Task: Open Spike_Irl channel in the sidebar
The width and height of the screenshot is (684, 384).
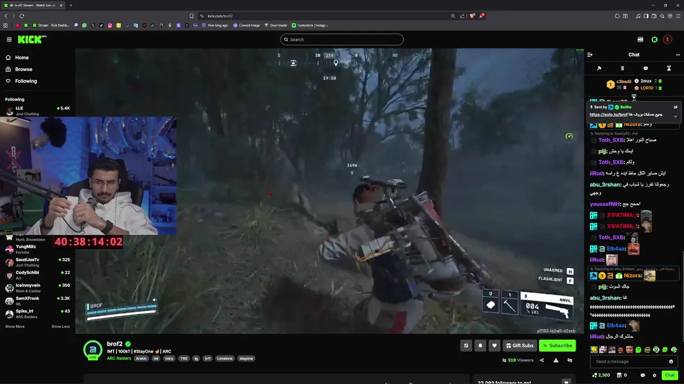Action: click(37, 314)
